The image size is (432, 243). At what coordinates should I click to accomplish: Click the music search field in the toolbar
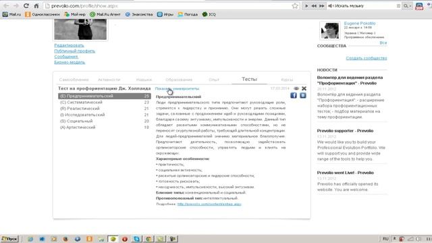point(364,6)
